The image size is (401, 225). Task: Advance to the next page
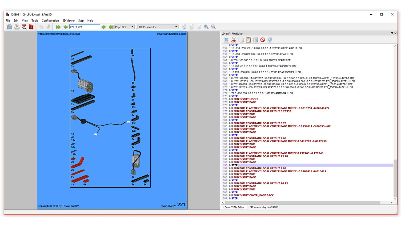click(x=104, y=27)
